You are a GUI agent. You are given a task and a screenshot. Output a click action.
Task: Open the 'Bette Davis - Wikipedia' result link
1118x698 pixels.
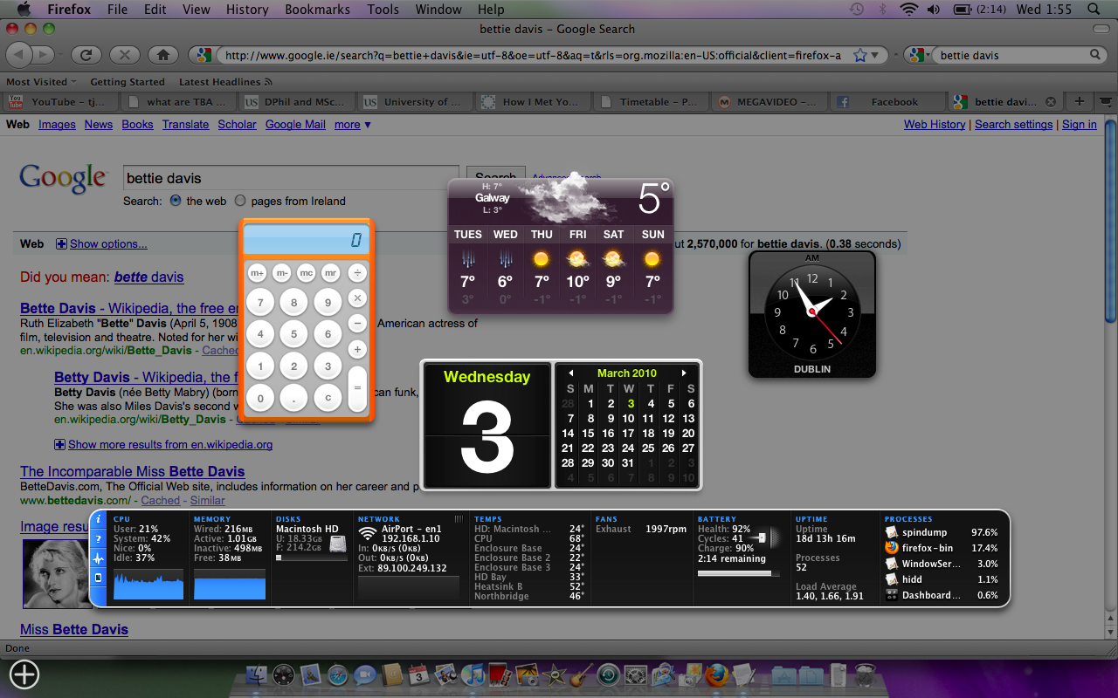tap(129, 308)
